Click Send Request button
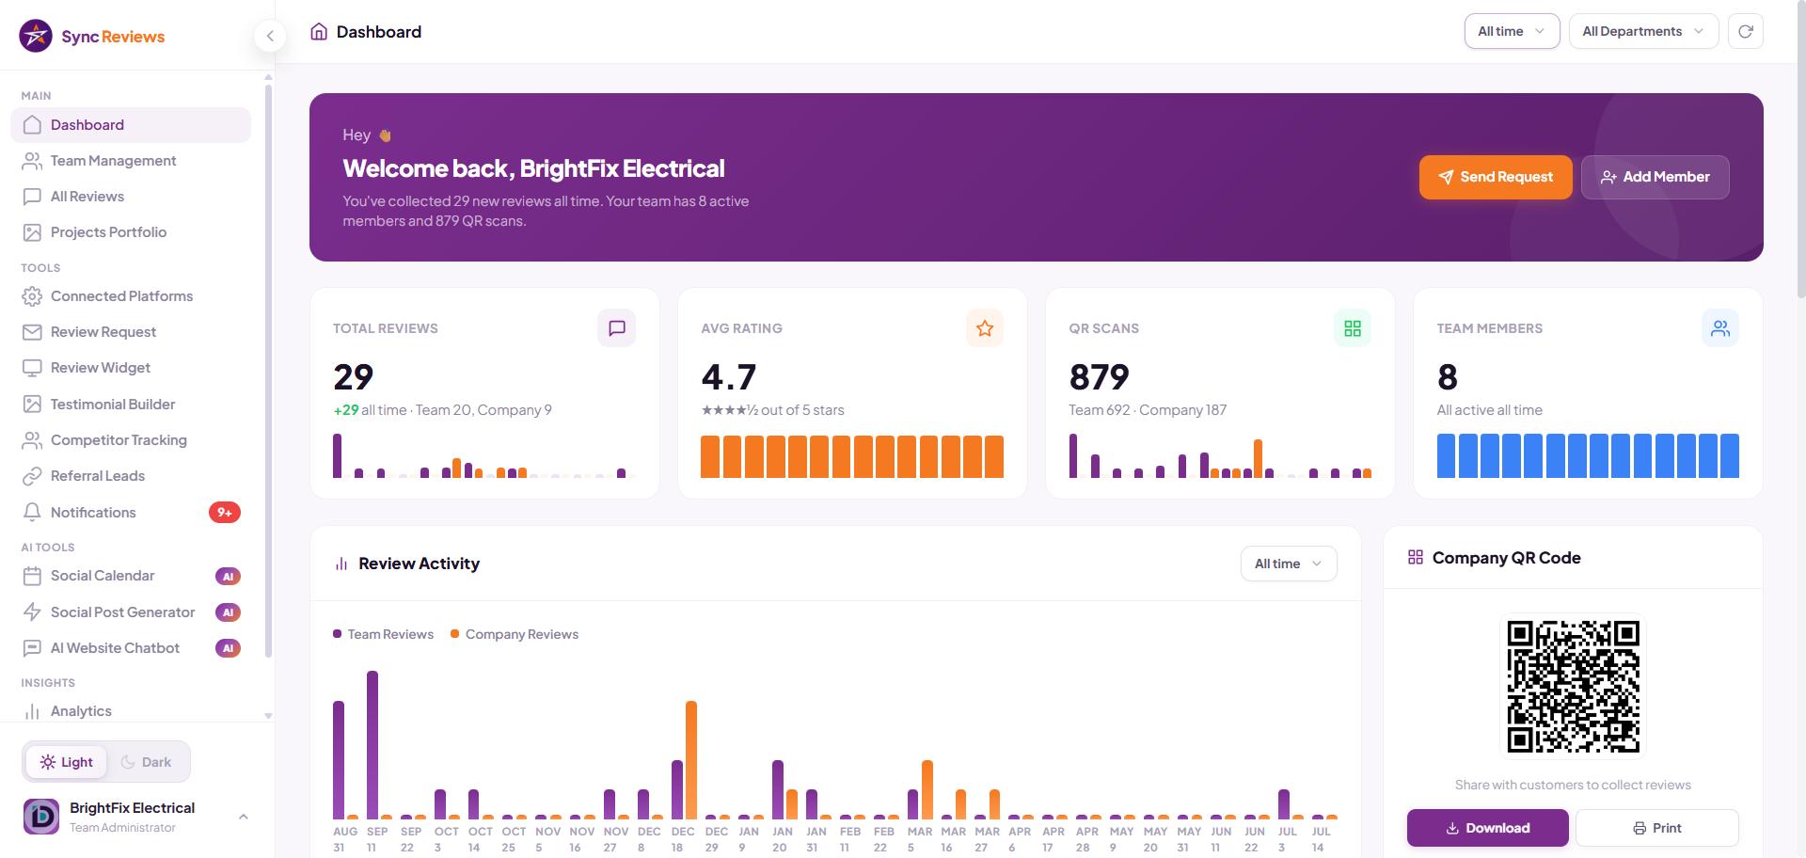Image resolution: width=1806 pixels, height=858 pixels. (x=1496, y=177)
